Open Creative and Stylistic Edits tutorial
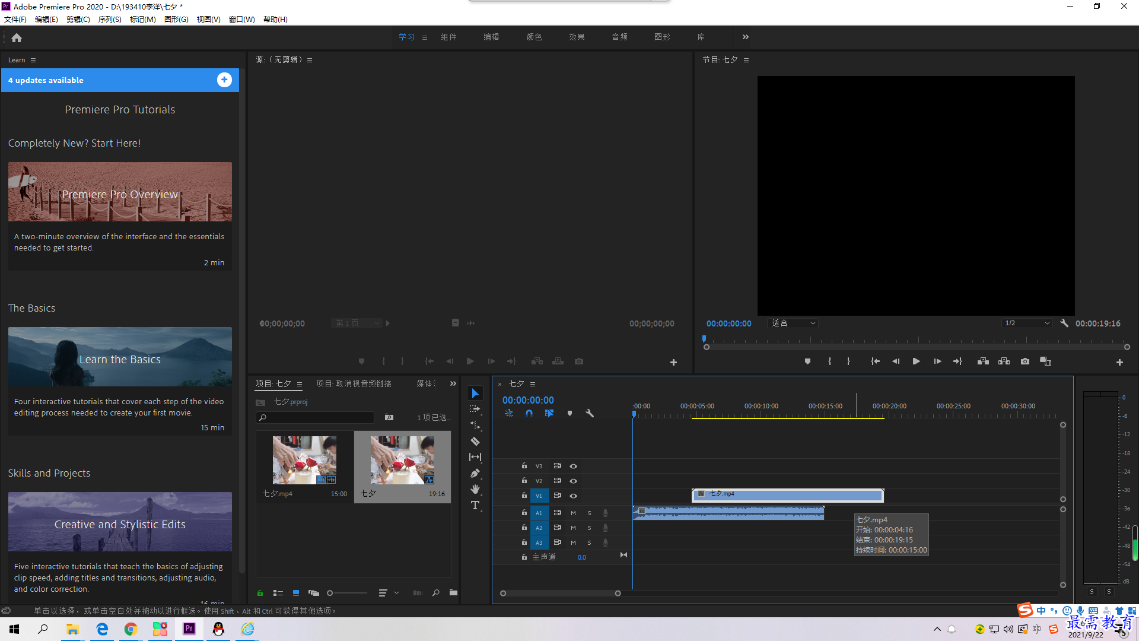1139x641 pixels. pyautogui.click(x=120, y=522)
